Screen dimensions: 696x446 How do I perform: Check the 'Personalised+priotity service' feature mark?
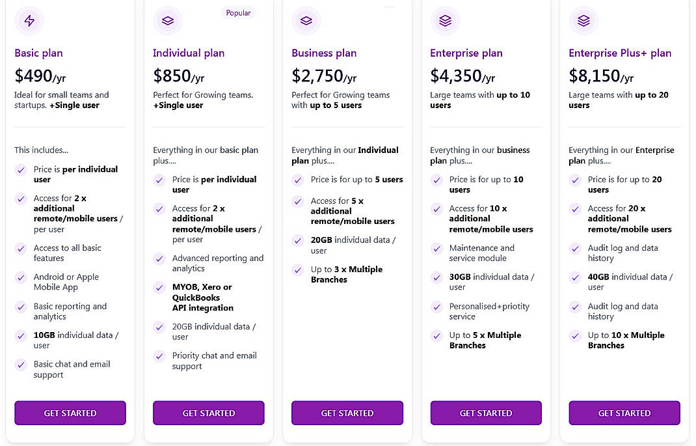[x=436, y=307]
